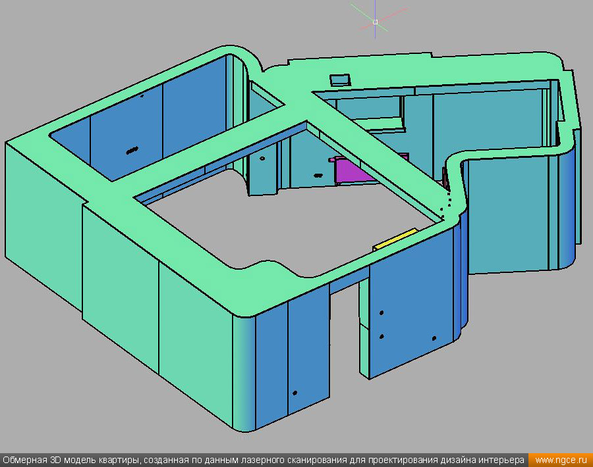593x467 pixels.
Task: Click the Russian caption text at bottom
Action: (x=264, y=460)
